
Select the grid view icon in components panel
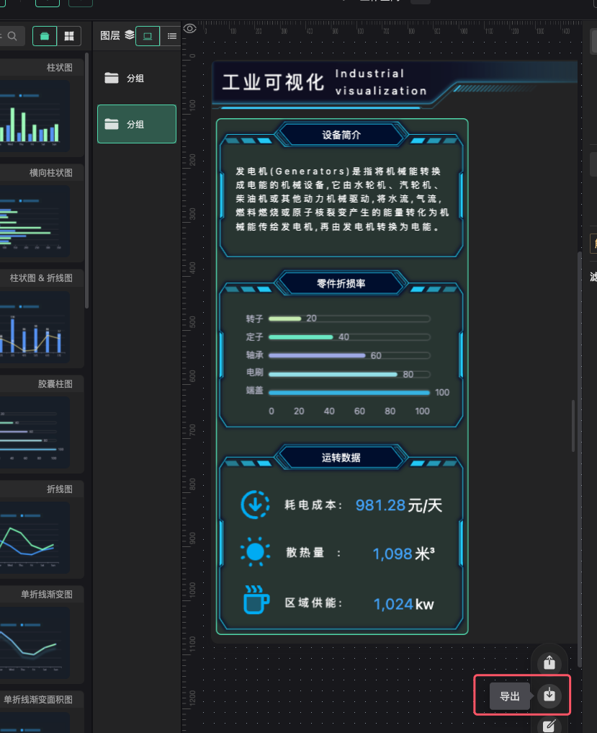coord(68,35)
